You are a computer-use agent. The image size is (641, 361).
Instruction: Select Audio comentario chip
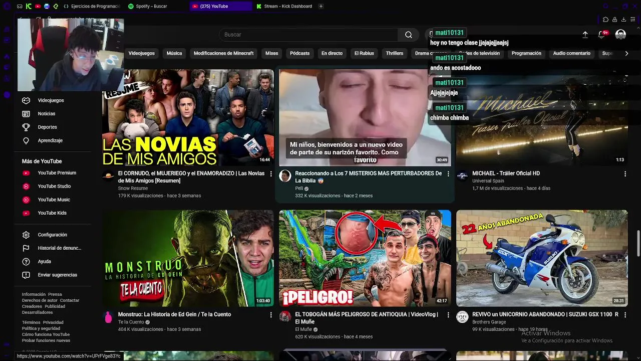(x=572, y=53)
